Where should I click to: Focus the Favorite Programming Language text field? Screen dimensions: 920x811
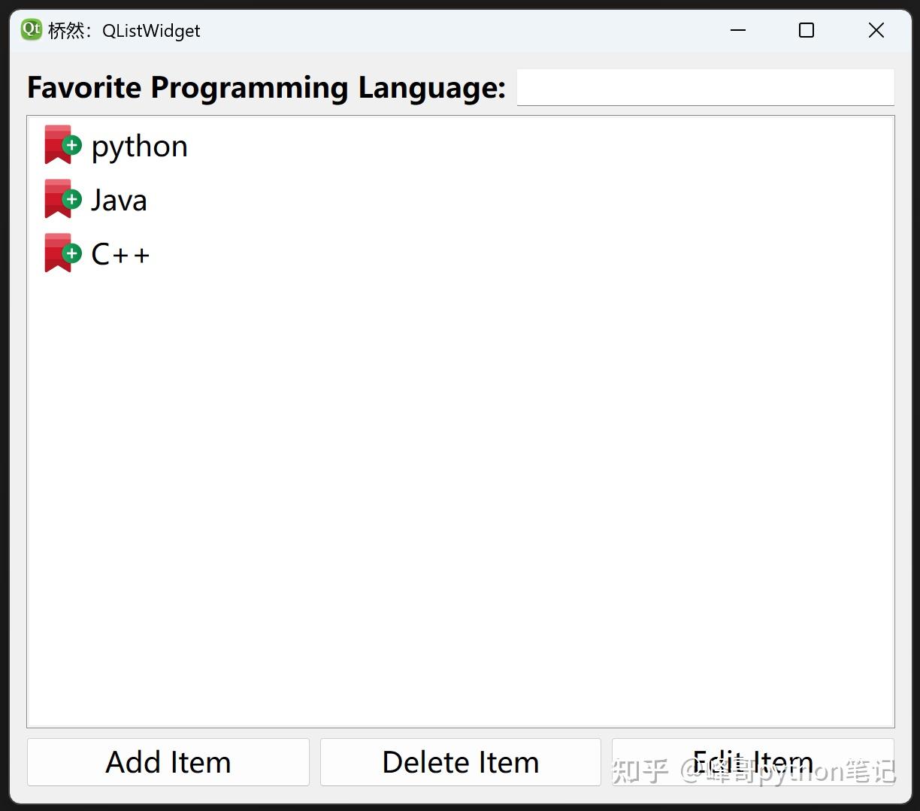[705, 87]
